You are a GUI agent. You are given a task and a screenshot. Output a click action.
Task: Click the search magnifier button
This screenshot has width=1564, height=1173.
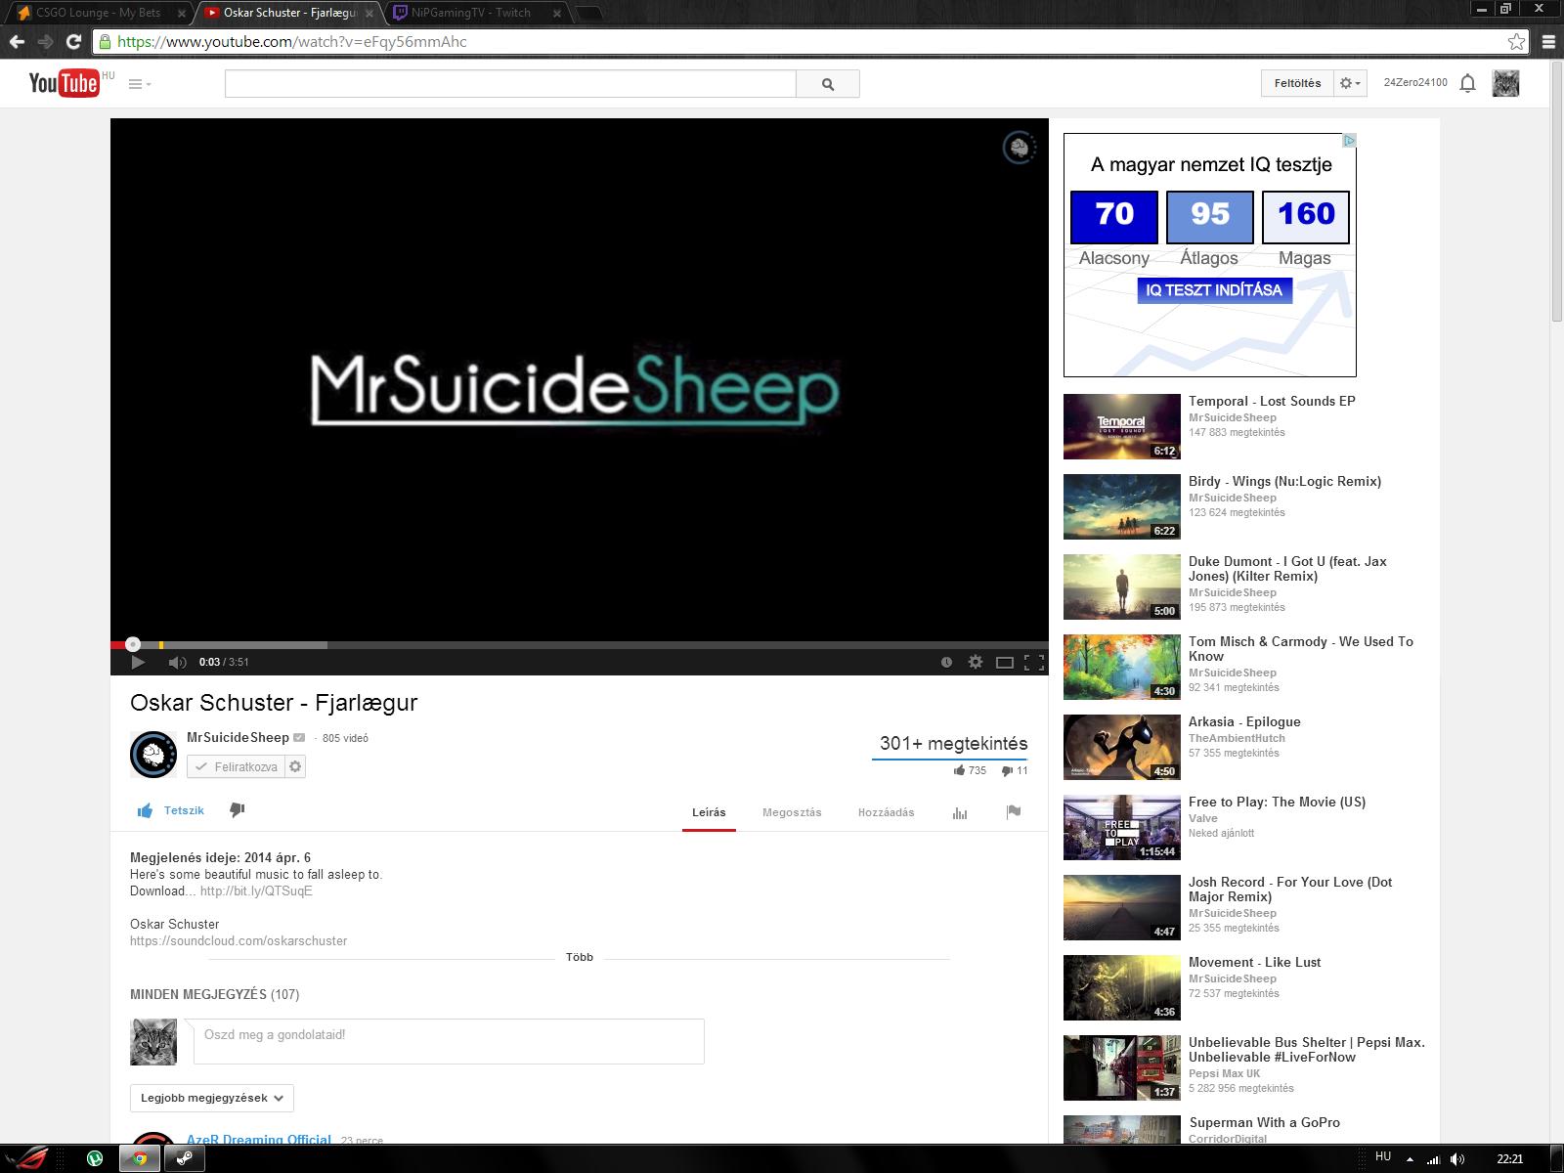(828, 84)
